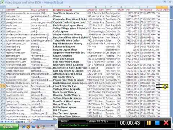Cancel the recording with the red X
This screenshot has width=173, height=130.
[166, 123]
